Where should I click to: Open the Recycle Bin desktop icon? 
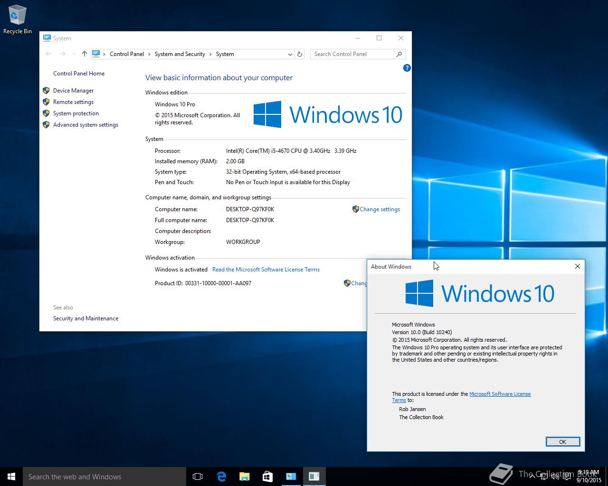[17, 20]
